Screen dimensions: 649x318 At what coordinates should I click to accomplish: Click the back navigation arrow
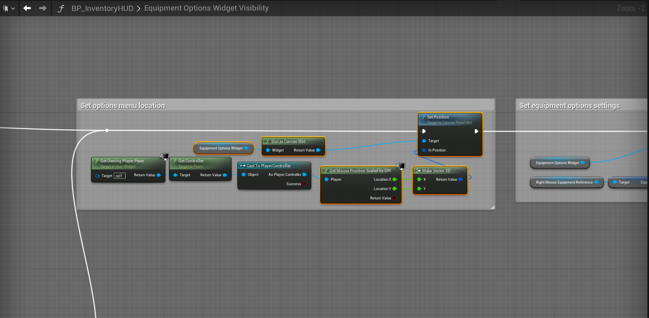(27, 8)
